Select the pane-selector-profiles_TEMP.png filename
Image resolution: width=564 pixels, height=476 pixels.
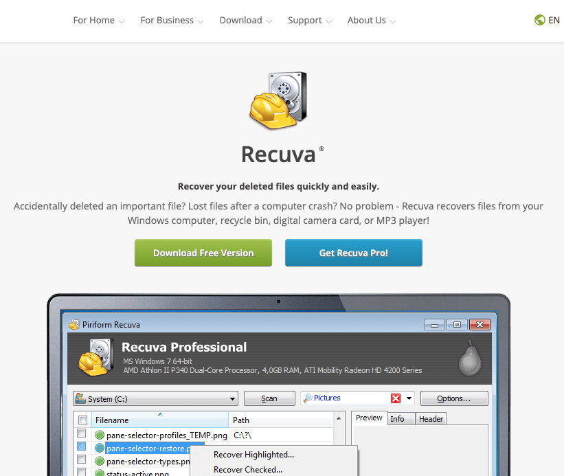coord(167,435)
